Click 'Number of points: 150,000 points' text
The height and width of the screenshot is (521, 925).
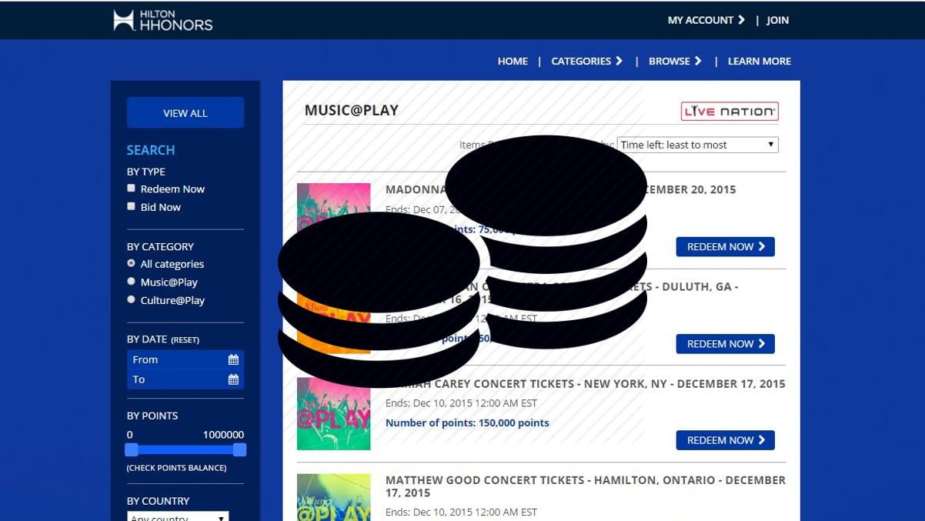click(x=467, y=422)
